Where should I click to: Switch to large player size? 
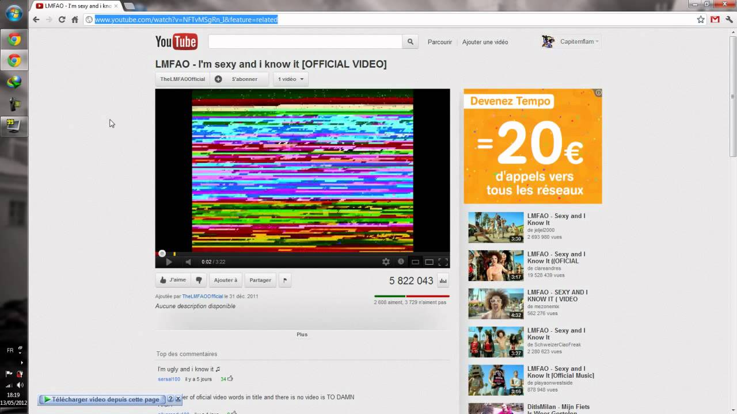[429, 262]
